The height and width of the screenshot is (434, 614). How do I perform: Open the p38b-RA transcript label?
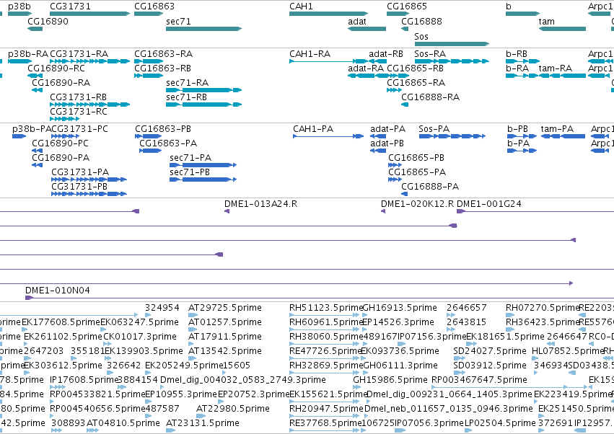tap(28, 54)
